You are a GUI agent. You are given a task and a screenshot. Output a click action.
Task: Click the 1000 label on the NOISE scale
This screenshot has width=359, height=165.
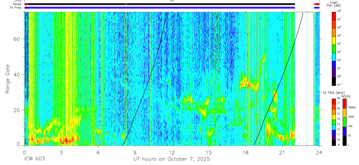pyautogui.click(x=351, y=117)
